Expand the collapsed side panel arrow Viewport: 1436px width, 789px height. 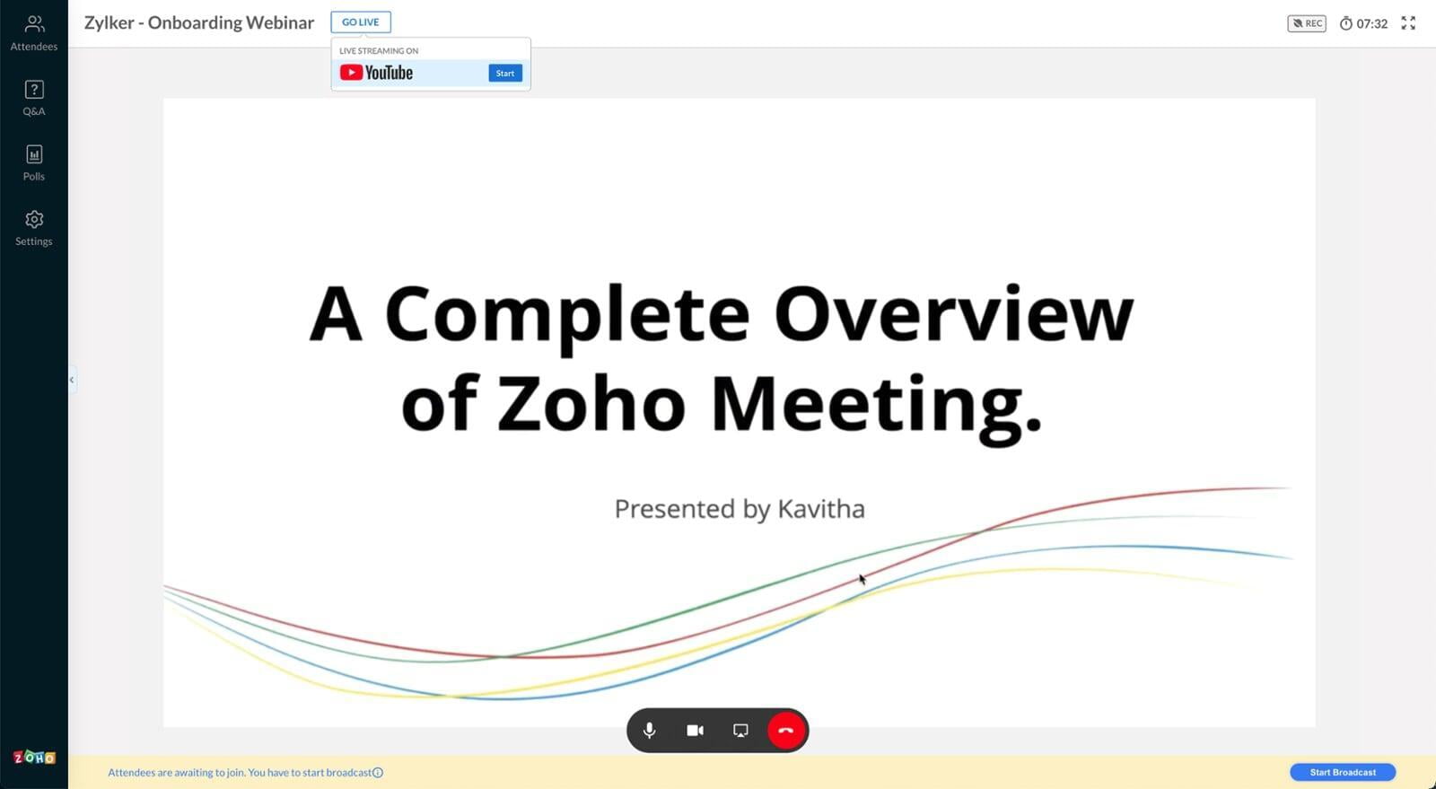click(72, 380)
